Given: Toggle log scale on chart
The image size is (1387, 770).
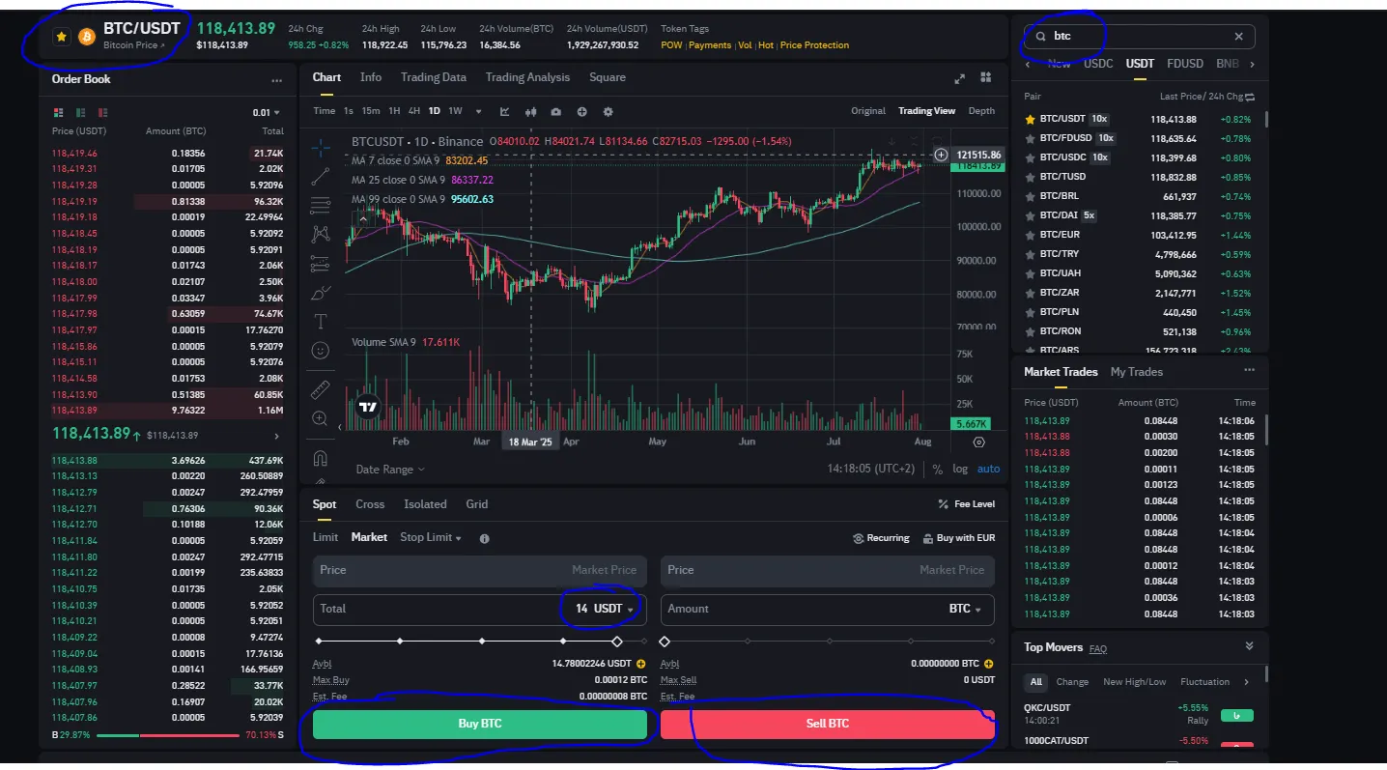Looking at the screenshot, I should pos(960,470).
